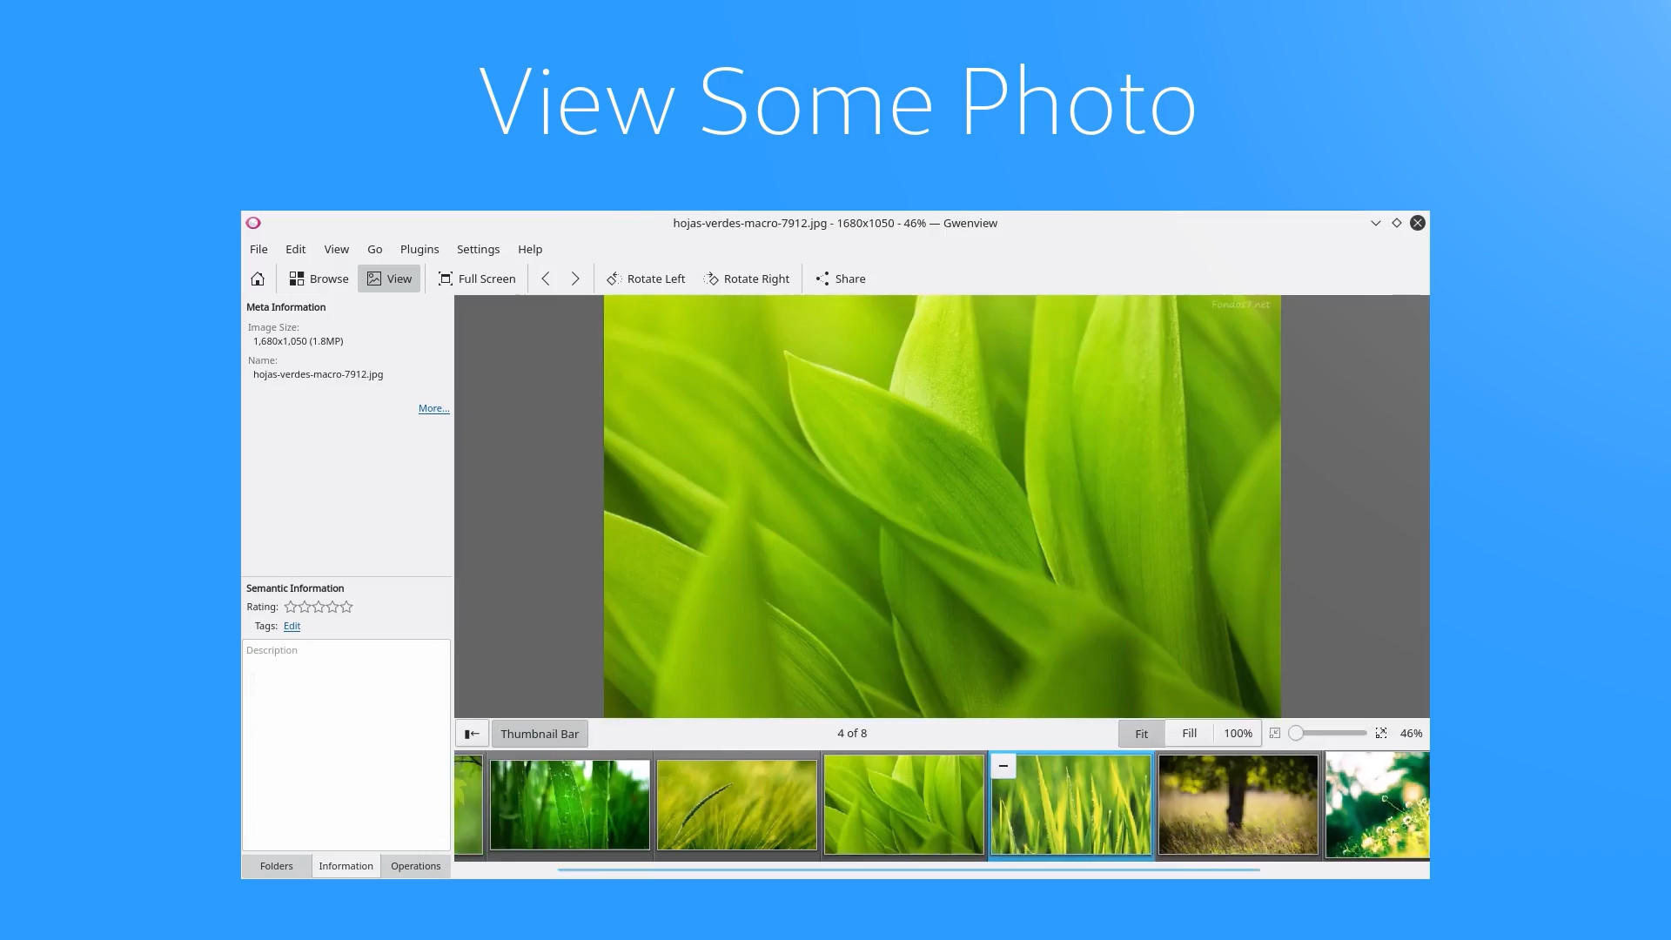Toggle Fill zoom mode
This screenshot has width=1671, height=940.
tap(1189, 734)
